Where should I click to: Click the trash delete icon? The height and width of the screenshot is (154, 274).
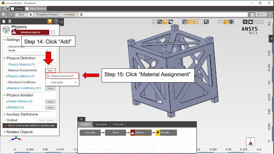coord(10,21)
